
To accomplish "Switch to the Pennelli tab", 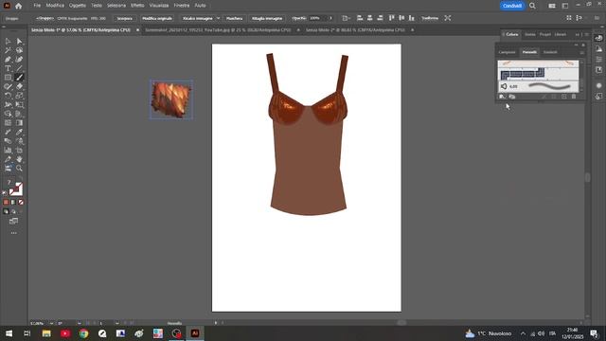I will point(529,52).
